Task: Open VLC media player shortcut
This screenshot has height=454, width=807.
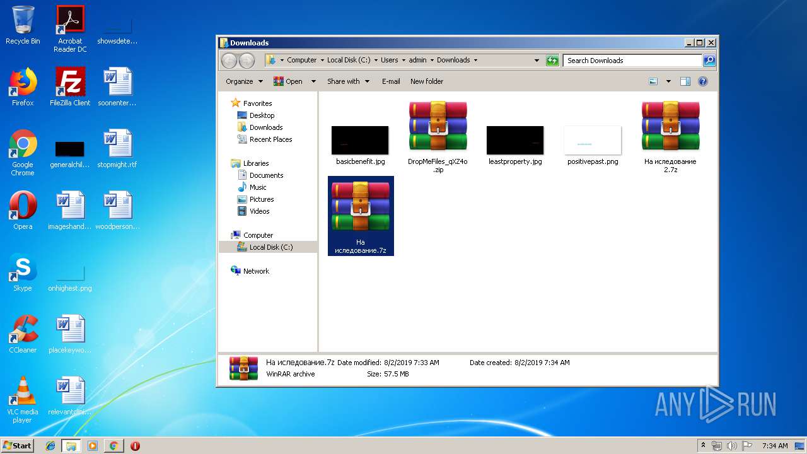Action: click(23, 400)
